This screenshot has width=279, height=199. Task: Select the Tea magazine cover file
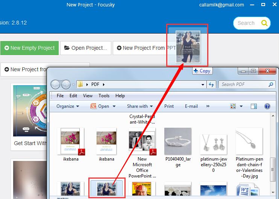point(142,189)
